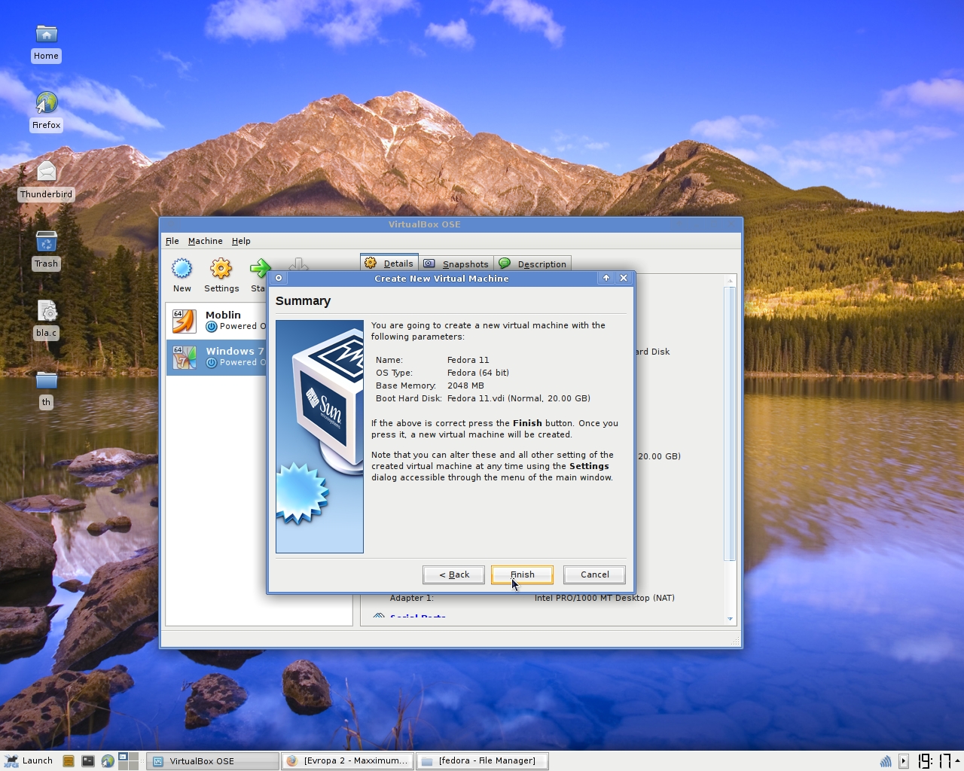Click the orange launcher beside Launch
Viewport: 964px width, 771px height.
[69, 761]
